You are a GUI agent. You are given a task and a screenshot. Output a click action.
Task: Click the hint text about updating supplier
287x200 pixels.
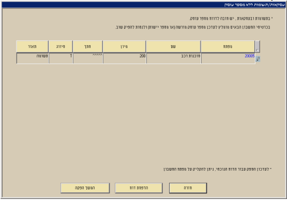tap(217, 169)
